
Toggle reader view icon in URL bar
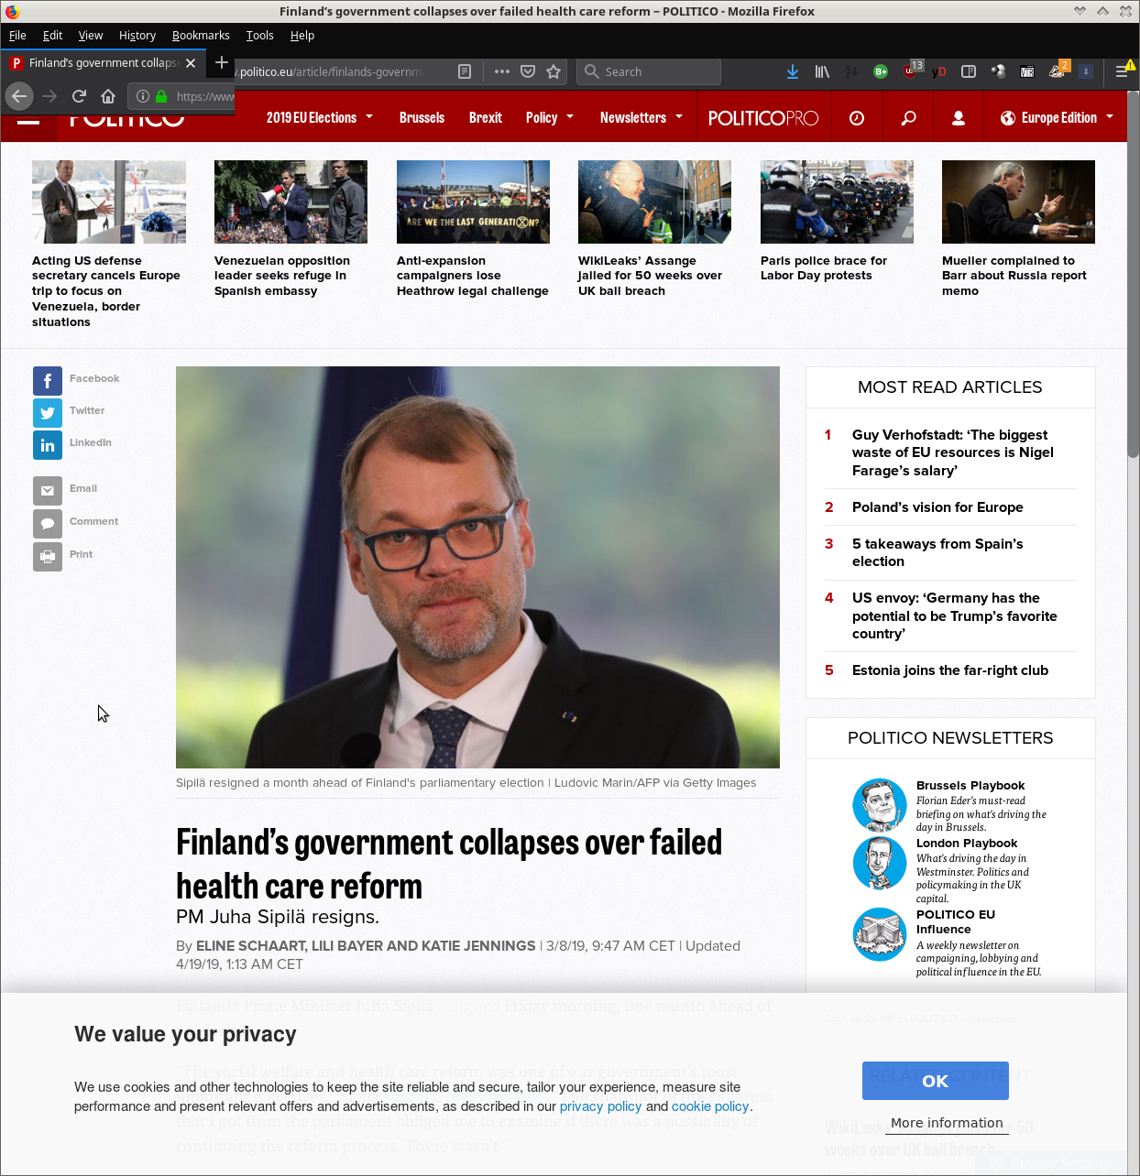(465, 71)
